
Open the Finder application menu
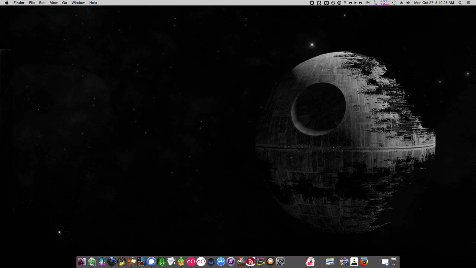[x=19, y=3]
